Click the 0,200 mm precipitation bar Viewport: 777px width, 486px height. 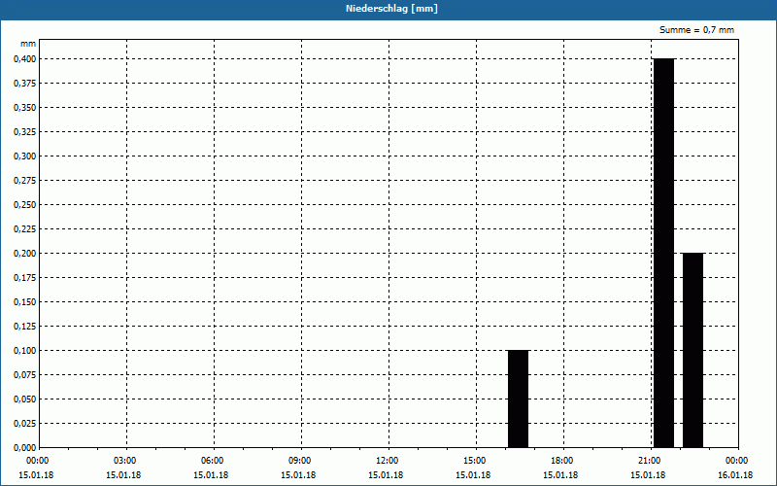pyautogui.click(x=693, y=350)
